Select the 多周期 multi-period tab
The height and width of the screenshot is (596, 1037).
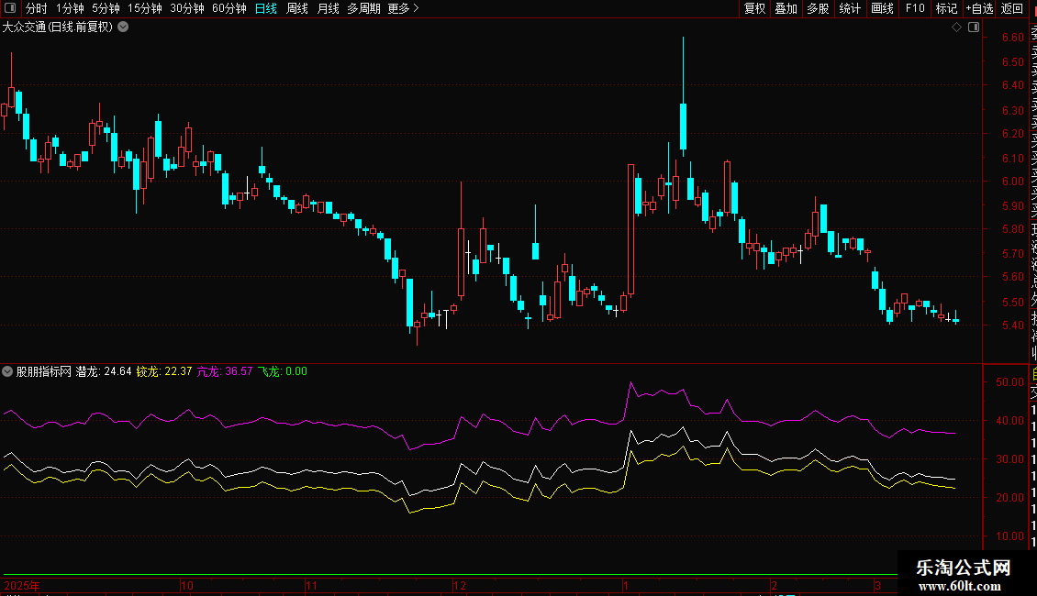pyautogui.click(x=363, y=8)
